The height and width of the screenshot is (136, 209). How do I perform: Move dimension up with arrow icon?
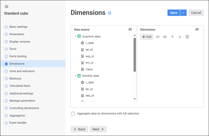click(172, 37)
